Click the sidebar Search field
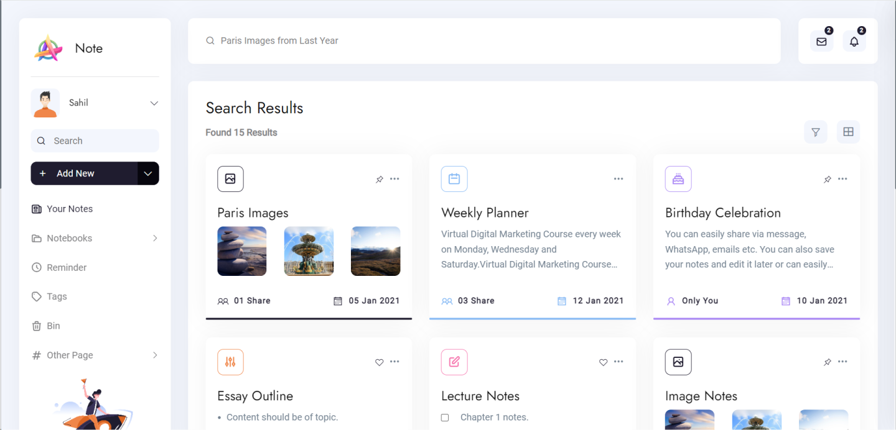This screenshot has width=896, height=430. (x=95, y=140)
